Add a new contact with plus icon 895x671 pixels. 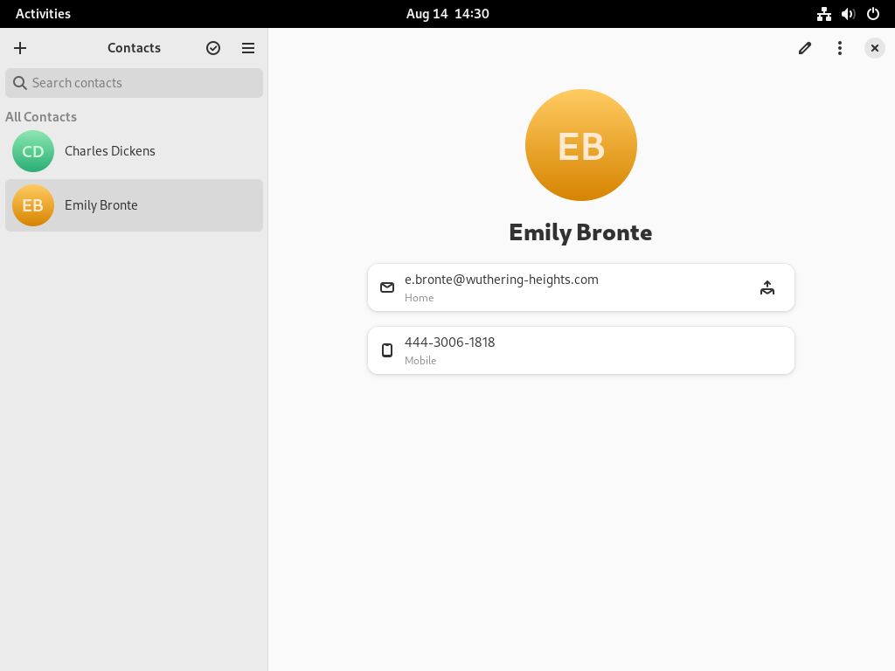tap(20, 48)
